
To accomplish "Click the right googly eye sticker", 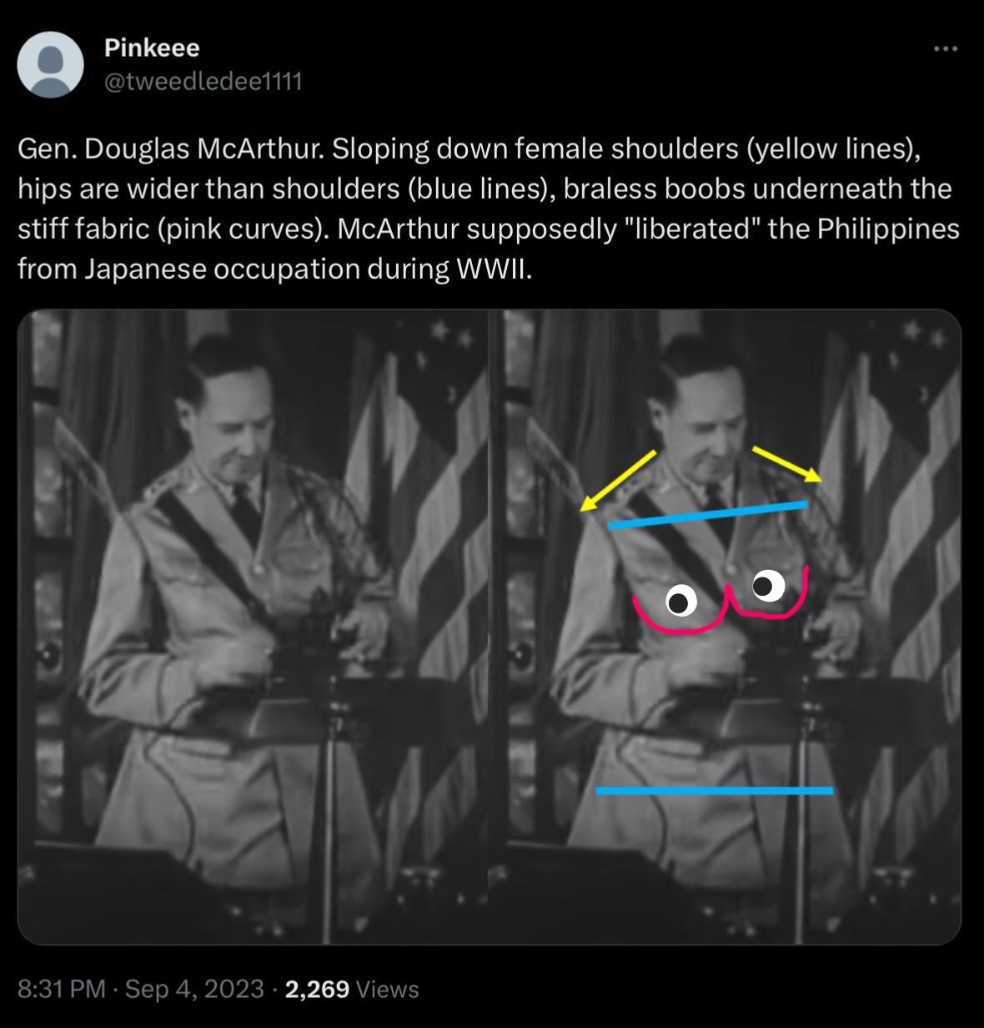I will pos(767,586).
